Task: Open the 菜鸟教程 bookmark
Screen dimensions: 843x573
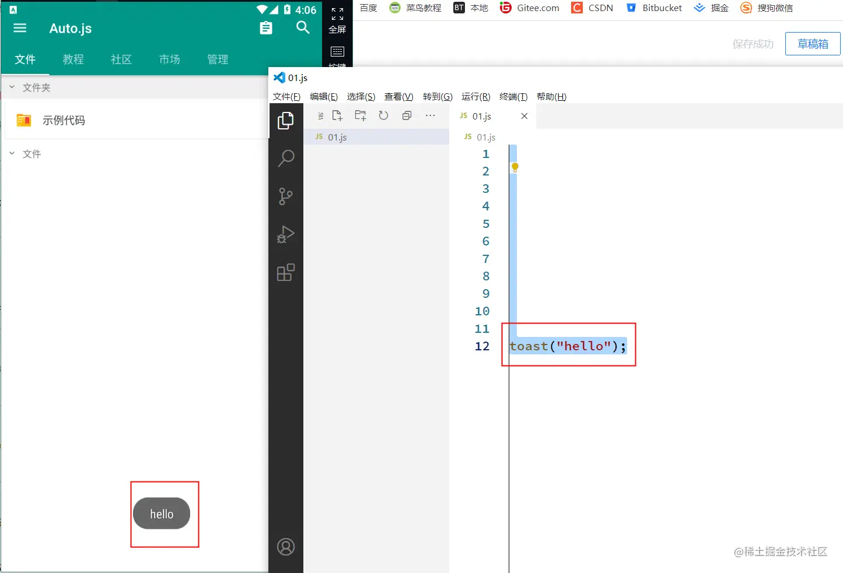Action: [x=415, y=8]
